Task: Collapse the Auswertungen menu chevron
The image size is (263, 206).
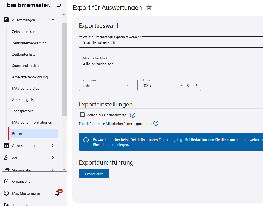Action: click(x=53, y=20)
